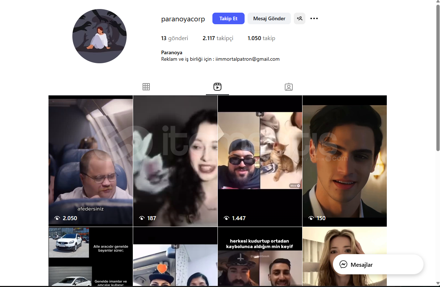The width and height of the screenshot is (440, 287).
Task: Open the posts grid tab
Action: (x=146, y=87)
